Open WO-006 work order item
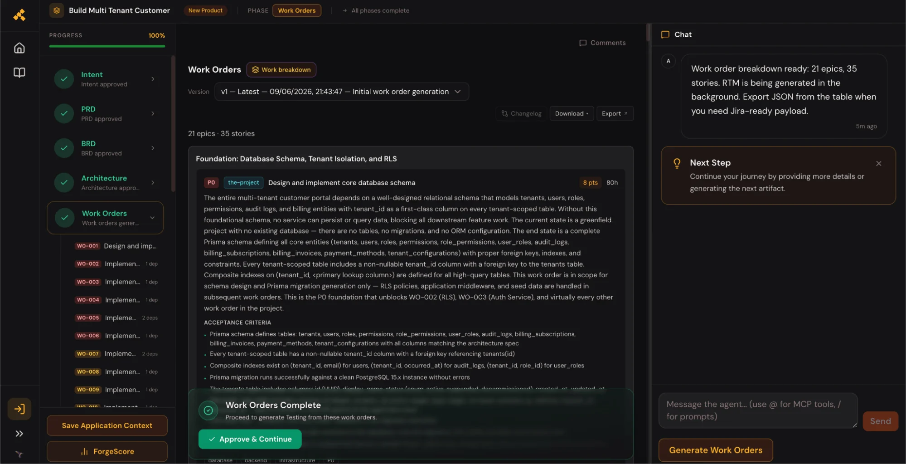Screen dimensions: 906x464 (116, 336)
